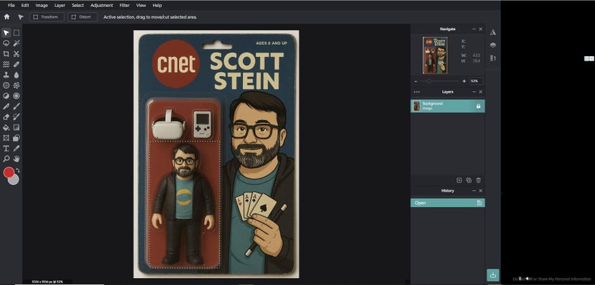Collapse the History panel

pyautogui.click(x=474, y=191)
